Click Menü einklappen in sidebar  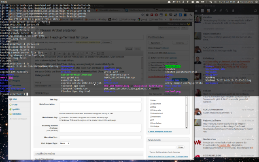[18, 119]
